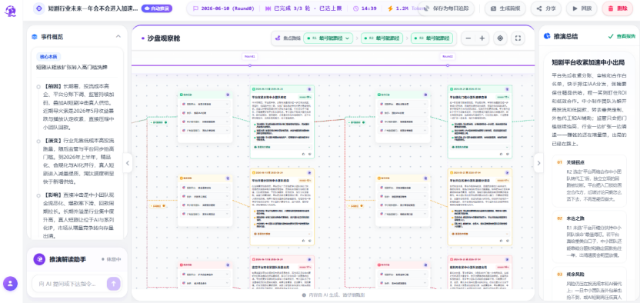Select the R2 最可能路径 chip

(382, 38)
